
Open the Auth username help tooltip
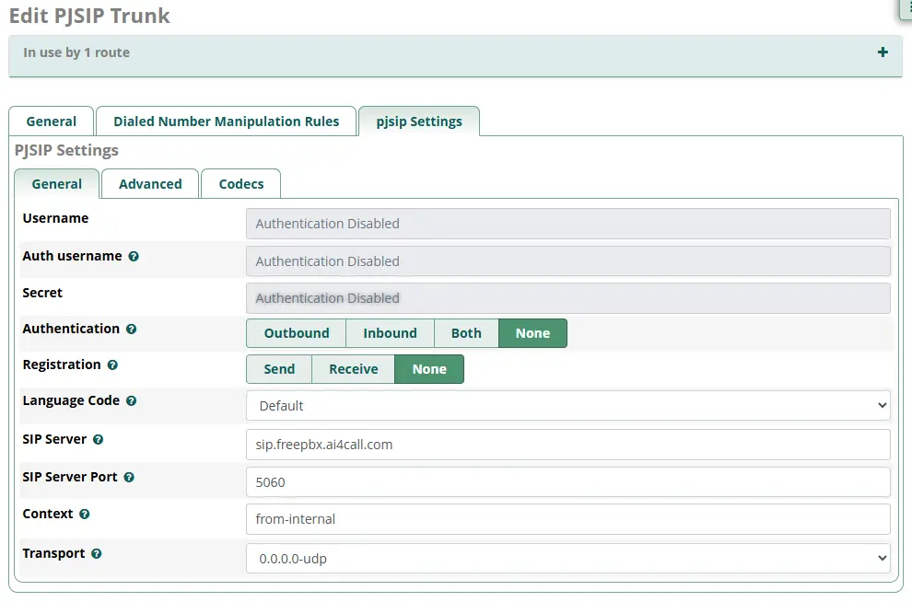[x=134, y=256]
